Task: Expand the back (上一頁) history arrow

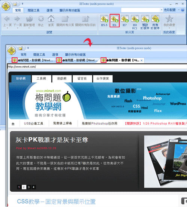Action: tap(7, 28)
